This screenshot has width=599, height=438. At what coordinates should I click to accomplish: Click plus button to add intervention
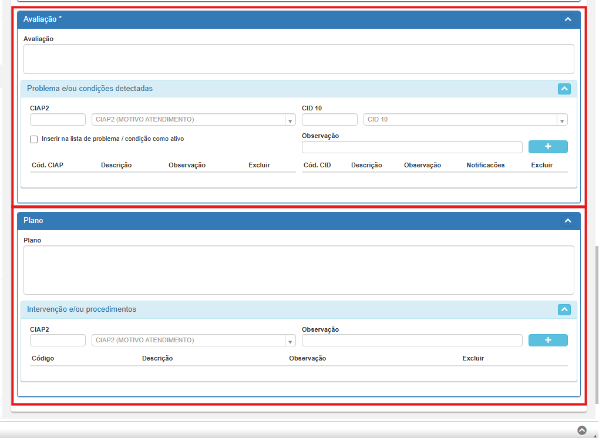(547, 340)
